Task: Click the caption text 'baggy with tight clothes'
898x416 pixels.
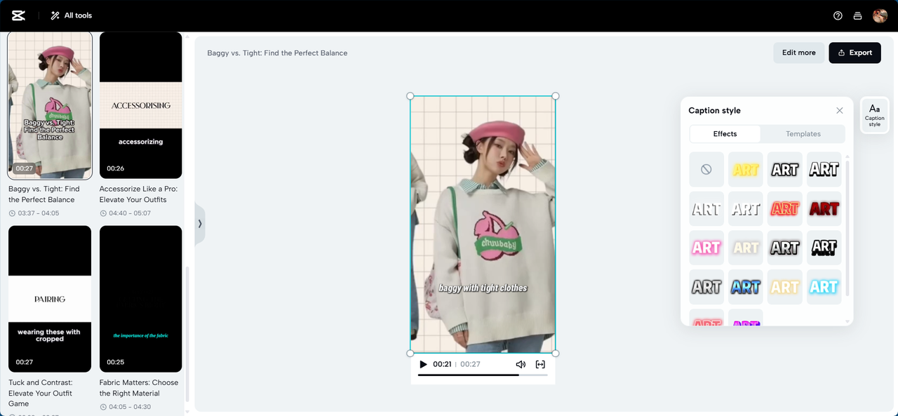Action: pyautogui.click(x=483, y=288)
